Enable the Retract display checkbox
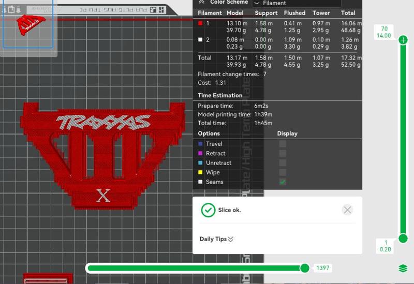 click(283, 153)
